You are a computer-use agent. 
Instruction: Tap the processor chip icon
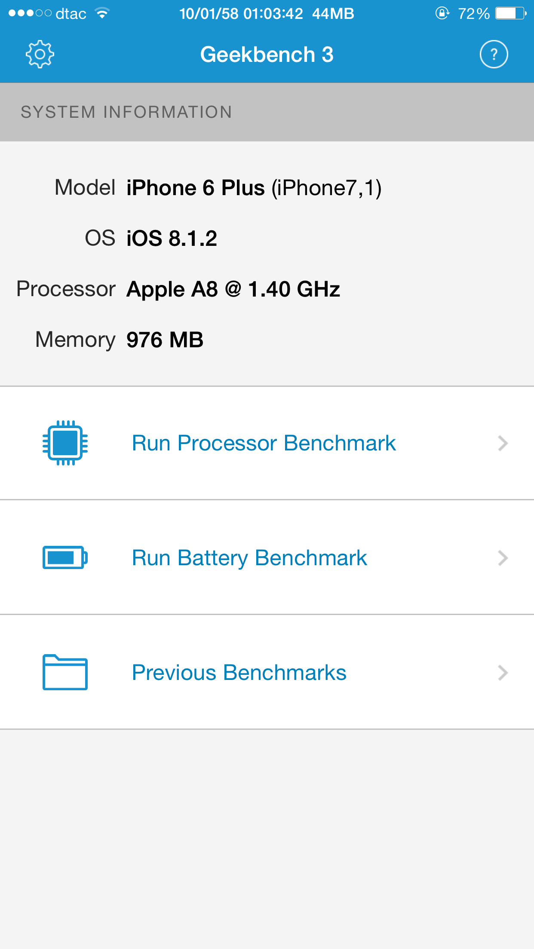(x=65, y=443)
